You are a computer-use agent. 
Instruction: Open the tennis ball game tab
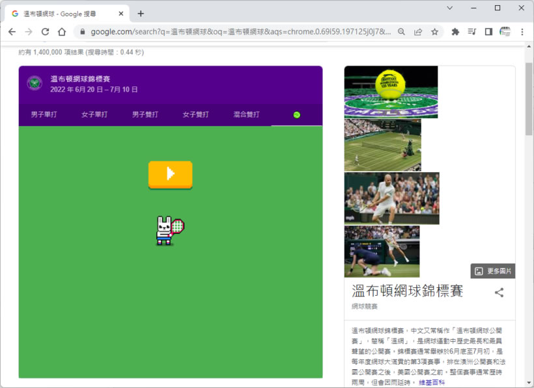(x=296, y=115)
